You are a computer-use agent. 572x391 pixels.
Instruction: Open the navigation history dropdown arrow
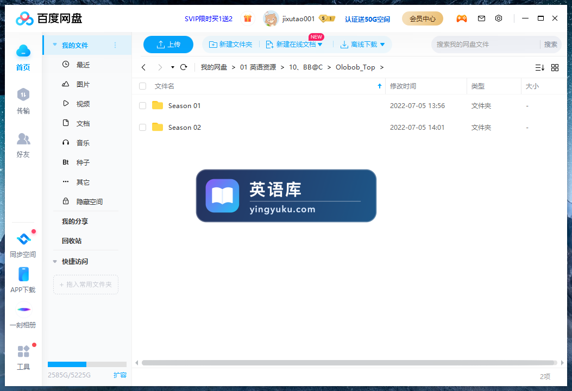pyautogui.click(x=173, y=67)
